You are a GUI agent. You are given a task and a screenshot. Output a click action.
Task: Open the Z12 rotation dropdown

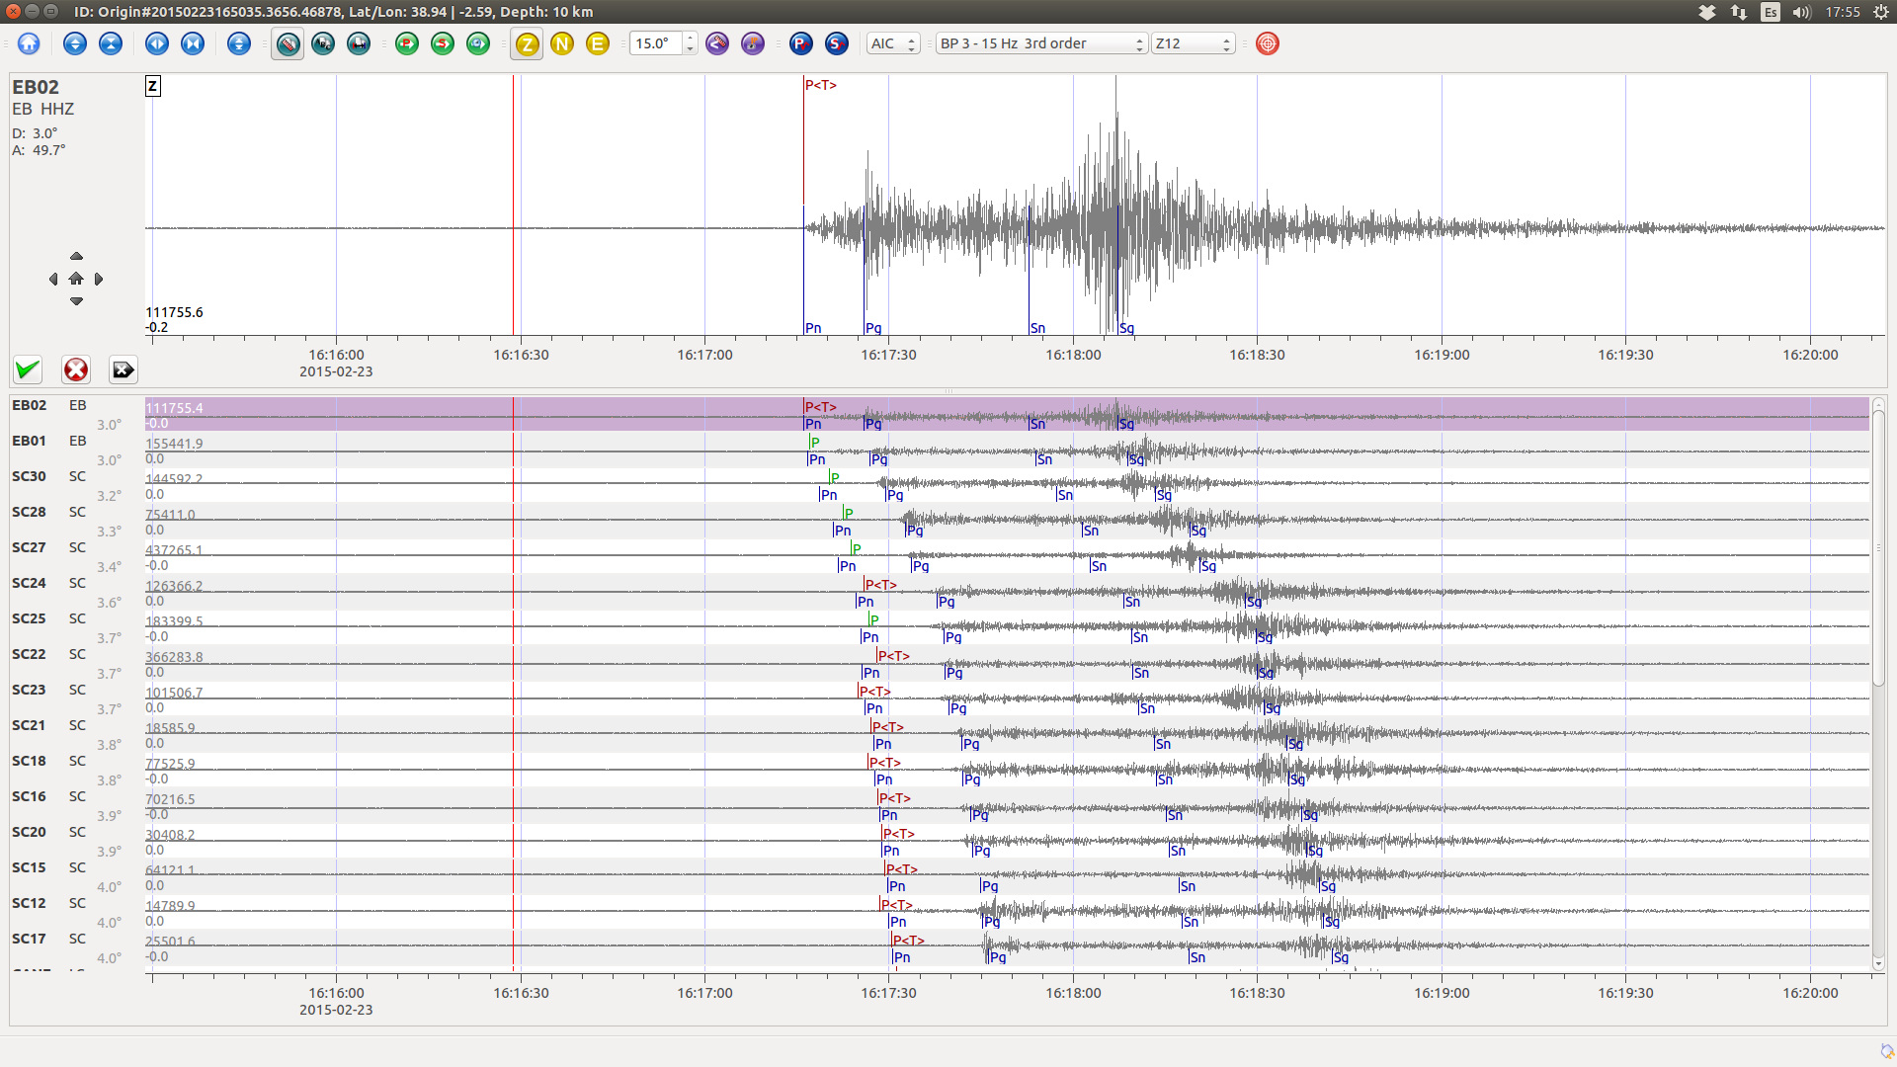[x=1194, y=43]
